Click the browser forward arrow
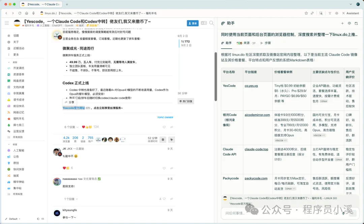 click(x=13, y=13)
